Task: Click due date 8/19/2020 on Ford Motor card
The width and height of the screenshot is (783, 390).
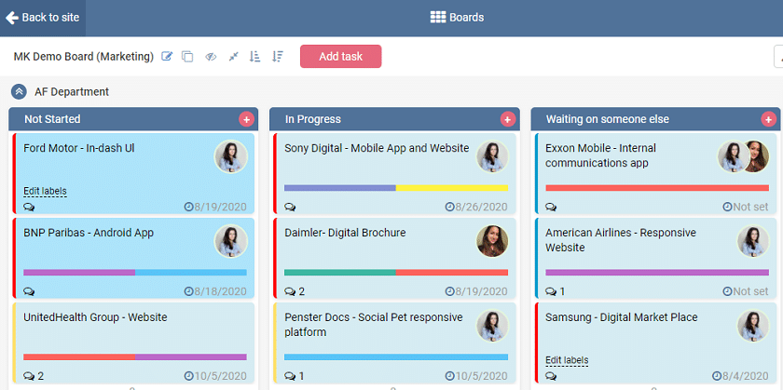Action: (215, 207)
